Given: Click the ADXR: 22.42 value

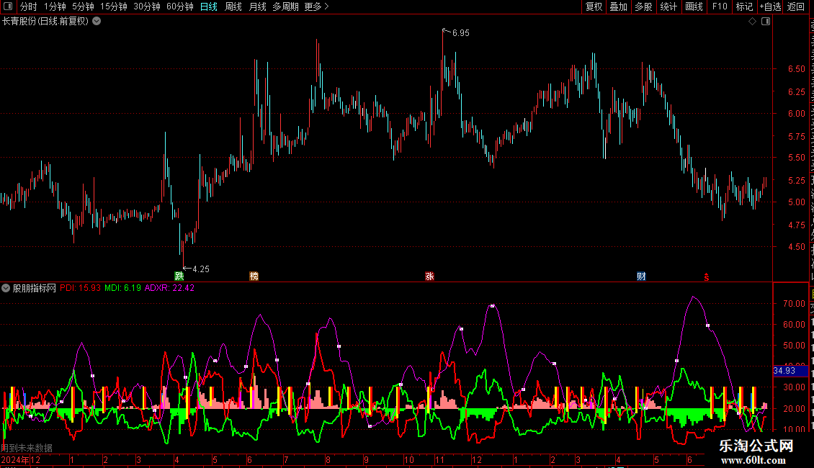Looking at the screenshot, I should tap(169, 288).
